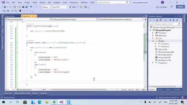The image size is (187, 105).
Task: Click the editor horizontal scrollbar
Action: click(x=79, y=90)
